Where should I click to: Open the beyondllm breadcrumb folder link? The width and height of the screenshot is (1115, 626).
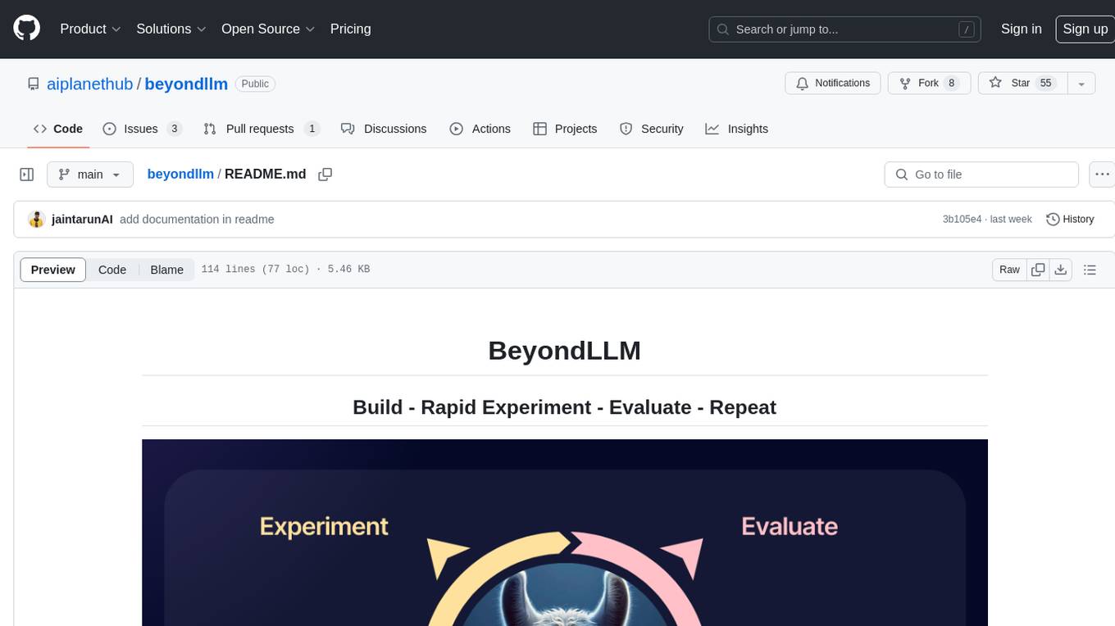click(180, 175)
